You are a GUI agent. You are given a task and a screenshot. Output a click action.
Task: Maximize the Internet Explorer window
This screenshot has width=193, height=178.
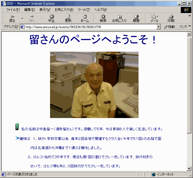pyautogui.click(x=184, y=4)
